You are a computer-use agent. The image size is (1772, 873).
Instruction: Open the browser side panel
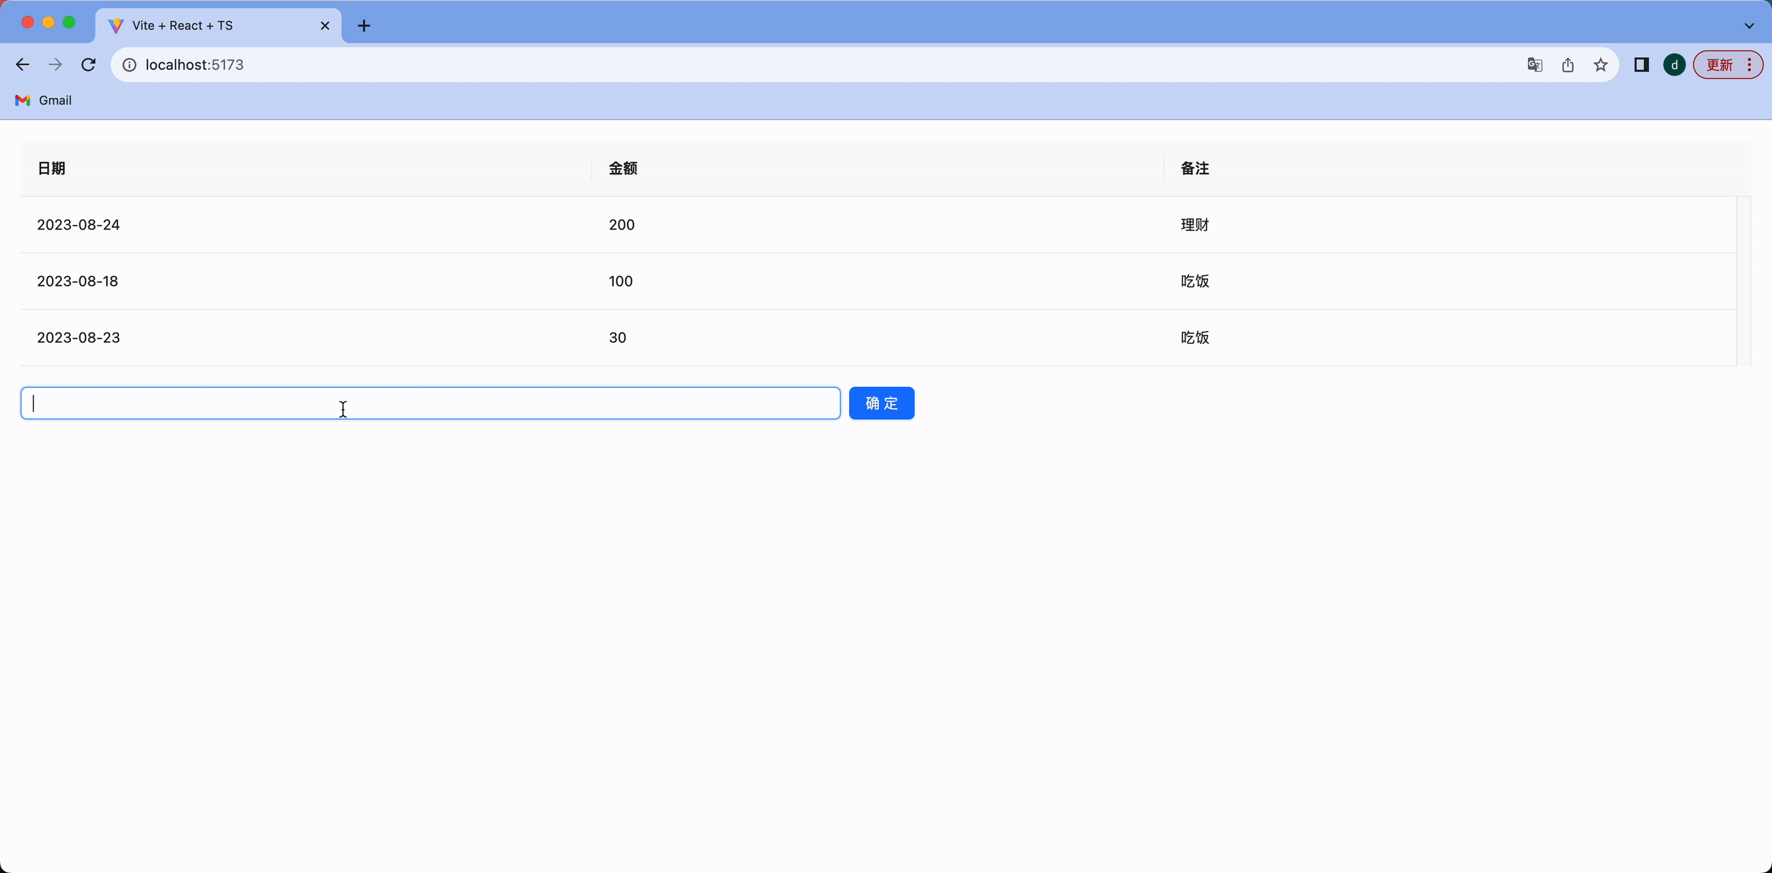click(x=1641, y=64)
